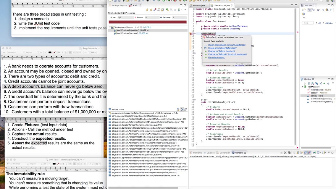Apply quick fix Import 'BeforeEach'
336x189 pixels.
click(x=227, y=45)
